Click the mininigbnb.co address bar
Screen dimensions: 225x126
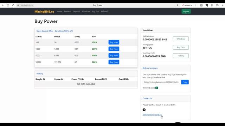click(27, 5)
